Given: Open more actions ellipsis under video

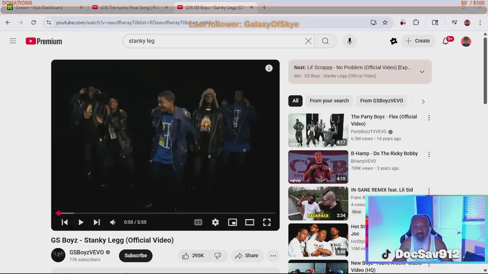Looking at the screenshot, I should click(273, 256).
